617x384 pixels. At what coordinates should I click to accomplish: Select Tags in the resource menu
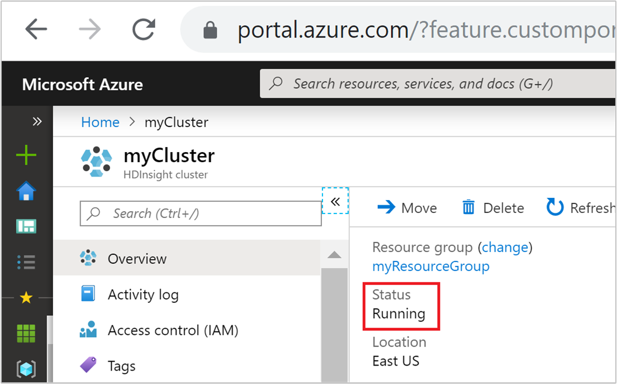pyautogui.click(x=122, y=366)
